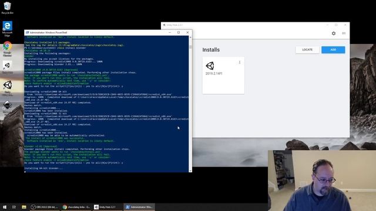
Task: Close the PowerShell window
Action: pos(187,32)
